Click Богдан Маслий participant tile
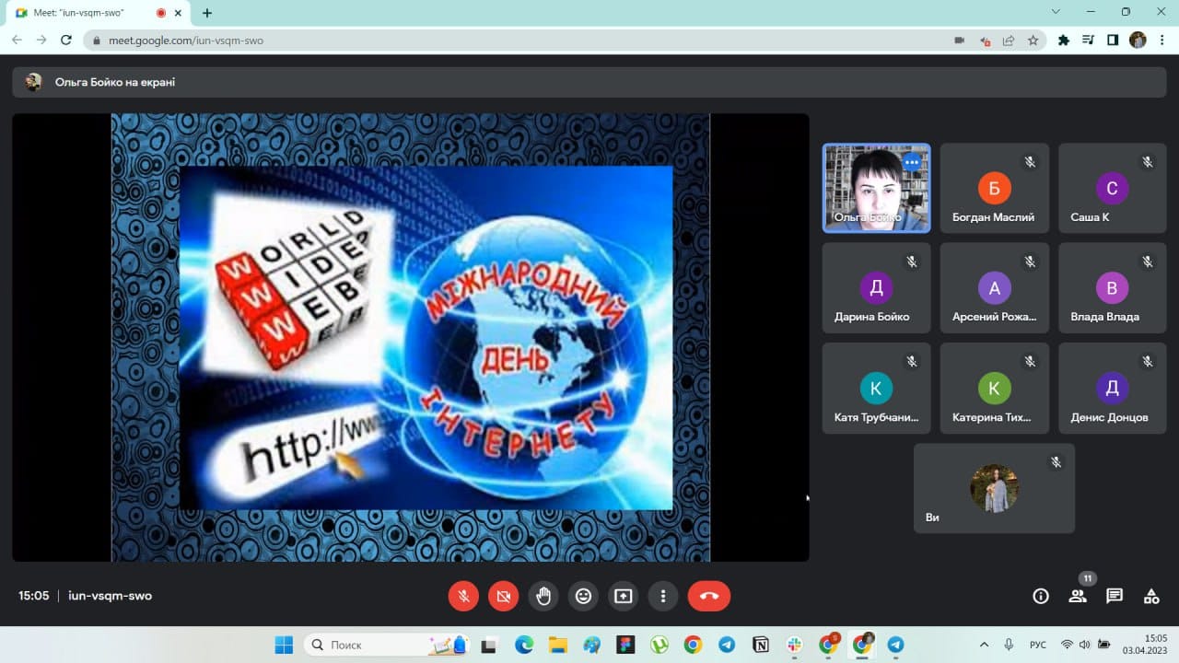Image resolution: width=1179 pixels, height=663 pixels. (x=993, y=188)
